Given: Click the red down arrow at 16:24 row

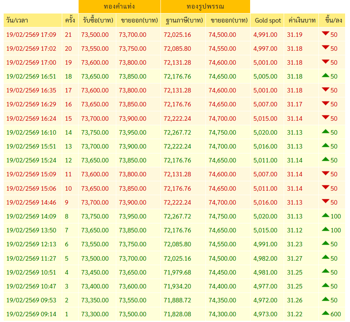Looking at the screenshot, I should pos(325,117).
